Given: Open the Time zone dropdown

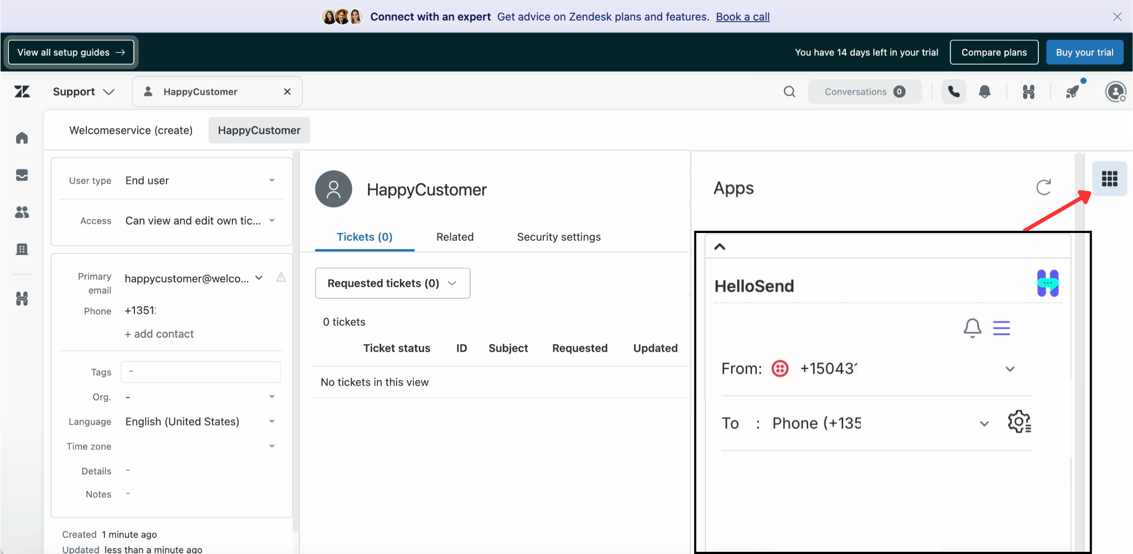Looking at the screenshot, I should click(200, 446).
